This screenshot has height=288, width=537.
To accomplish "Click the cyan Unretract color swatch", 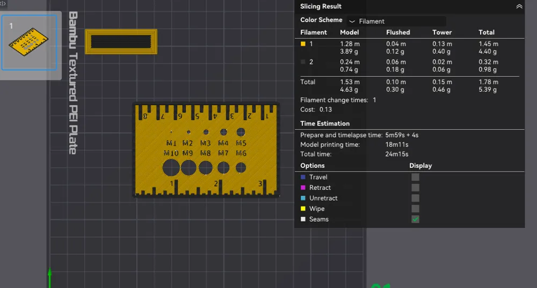I will (x=303, y=198).
